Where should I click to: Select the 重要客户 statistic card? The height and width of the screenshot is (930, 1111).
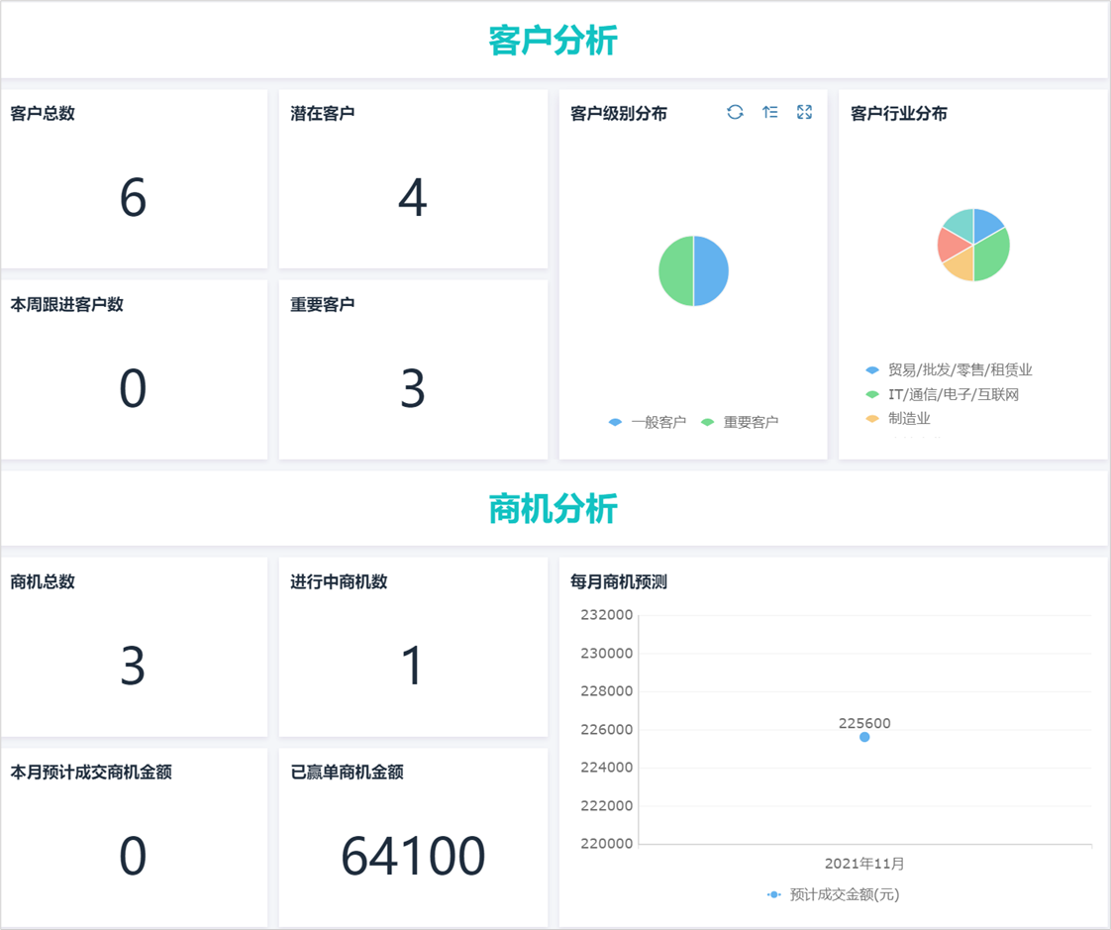coord(413,370)
